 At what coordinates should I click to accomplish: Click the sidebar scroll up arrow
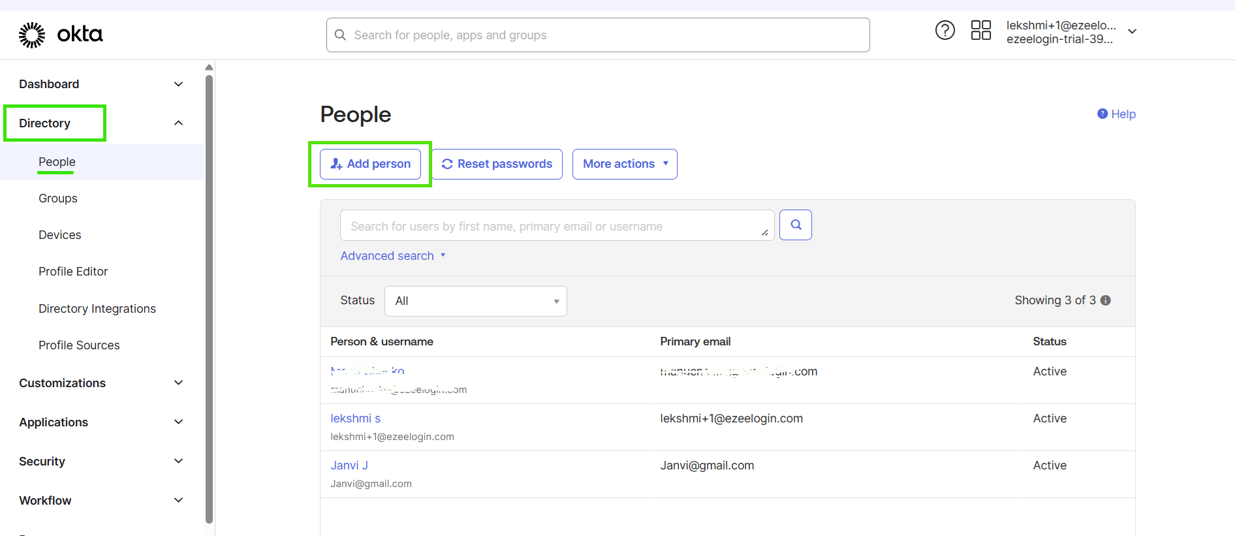pyautogui.click(x=209, y=67)
